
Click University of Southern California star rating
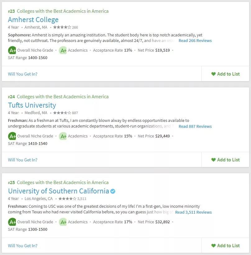(x=67, y=199)
